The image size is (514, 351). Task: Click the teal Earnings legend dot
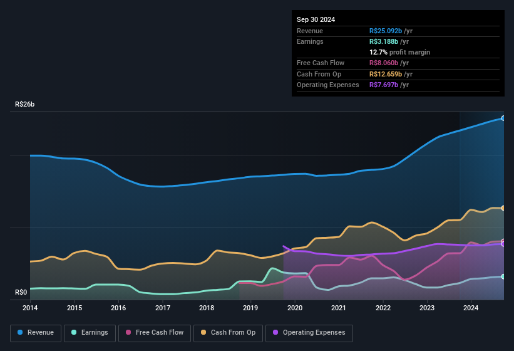pyautogui.click(x=74, y=332)
